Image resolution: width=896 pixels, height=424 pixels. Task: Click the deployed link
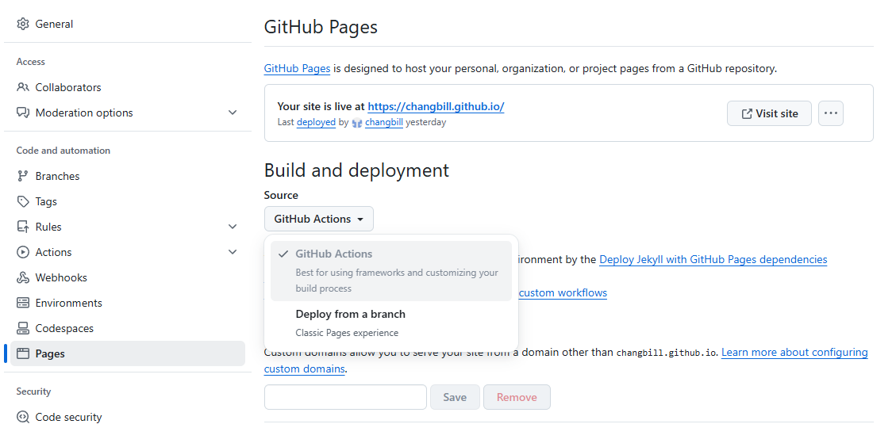click(x=316, y=122)
